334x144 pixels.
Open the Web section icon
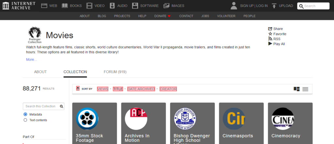pyautogui.click(x=44, y=6)
